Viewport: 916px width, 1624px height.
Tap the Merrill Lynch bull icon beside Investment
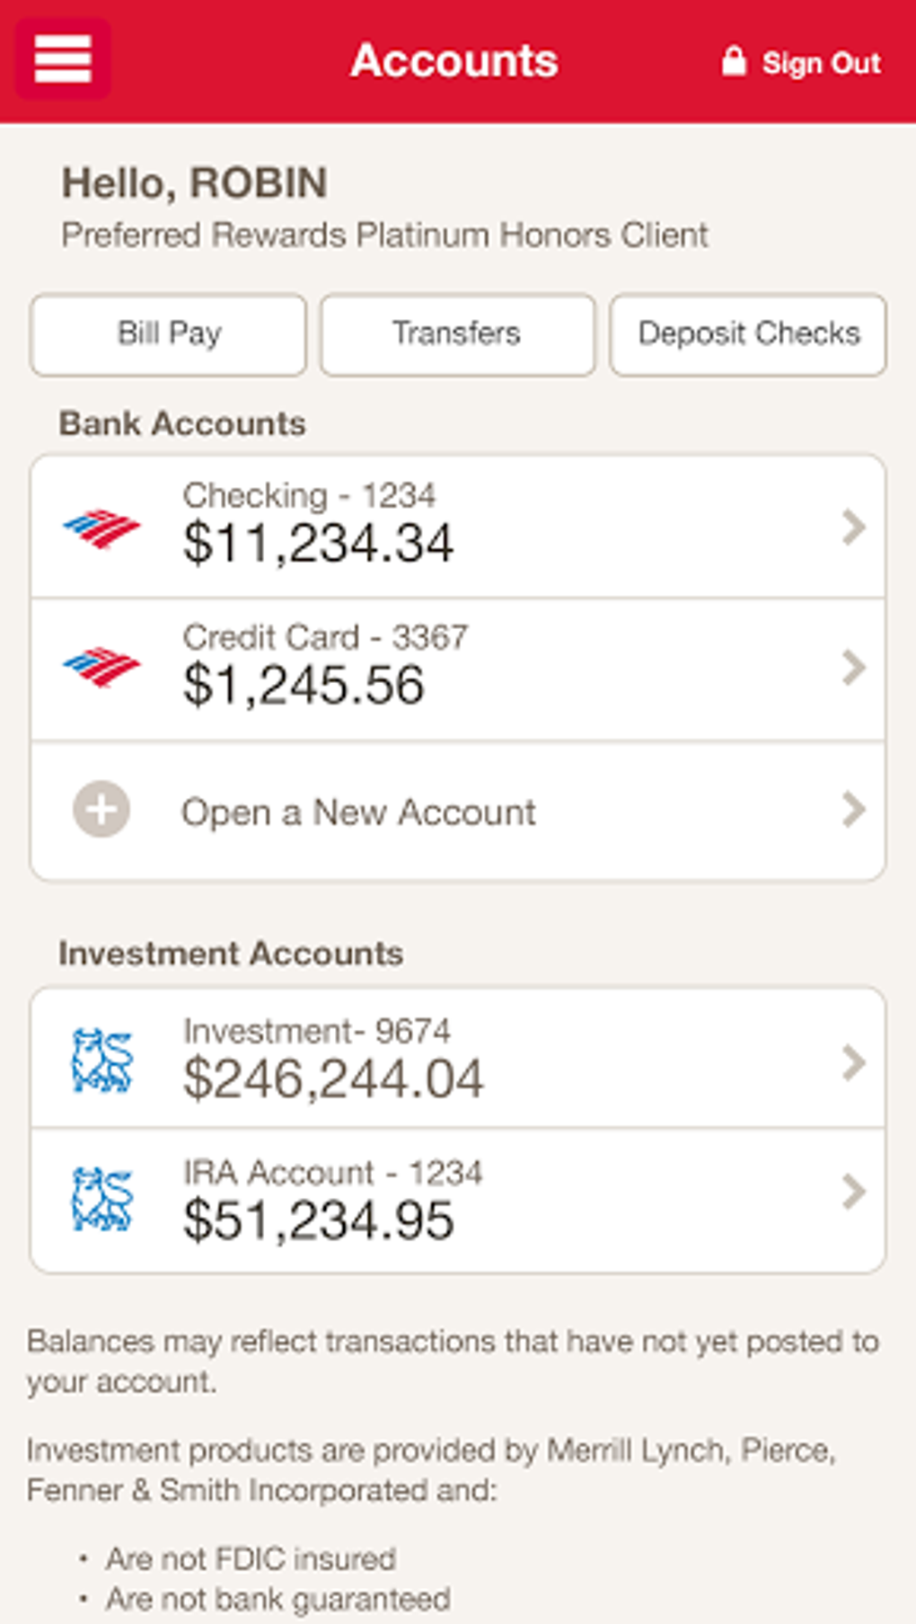pos(102,1060)
